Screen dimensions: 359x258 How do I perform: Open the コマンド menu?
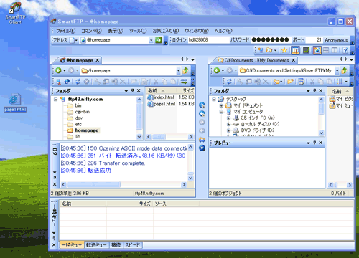tap(91, 31)
